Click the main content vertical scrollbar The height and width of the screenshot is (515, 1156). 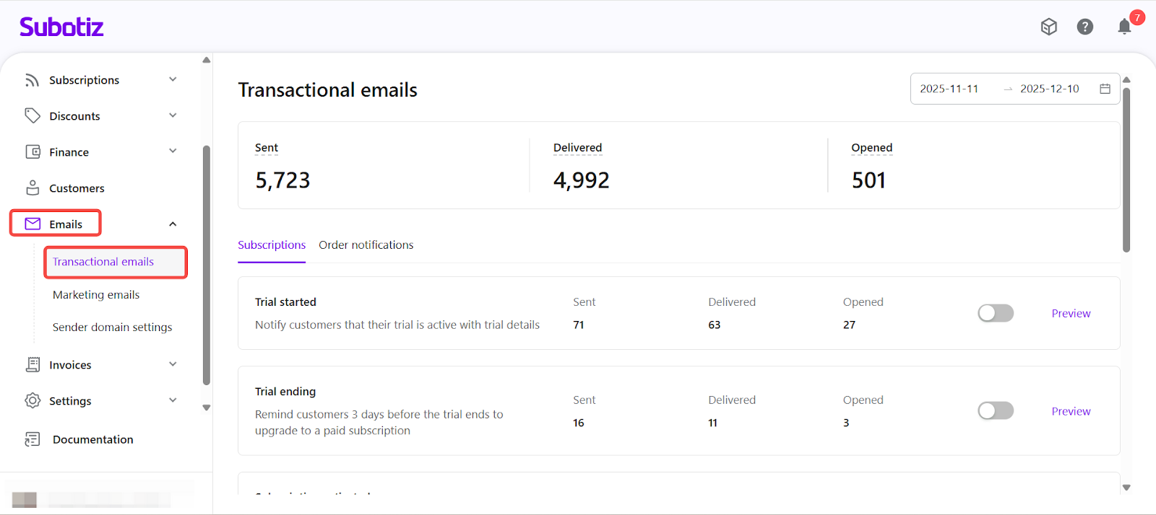coord(1126,170)
